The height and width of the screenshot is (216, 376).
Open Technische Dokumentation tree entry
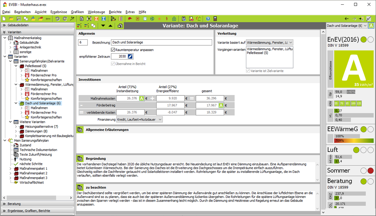pos(38,150)
